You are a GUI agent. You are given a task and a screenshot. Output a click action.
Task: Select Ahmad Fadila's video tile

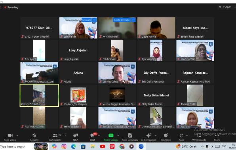point(195,95)
